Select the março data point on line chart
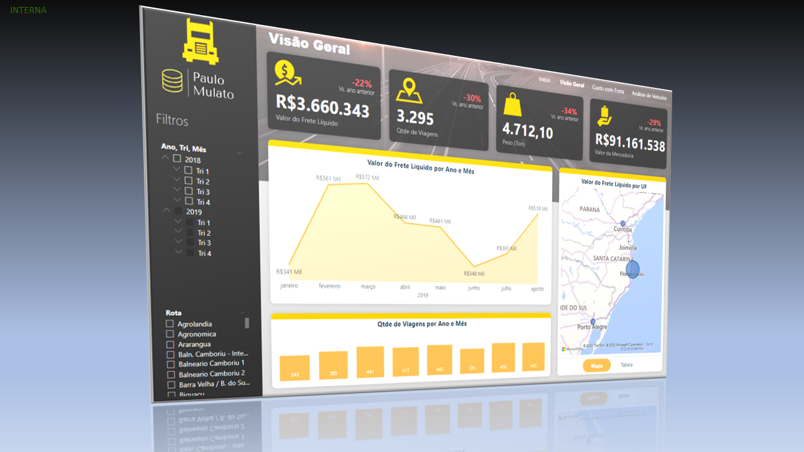The width and height of the screenshot is (804, 452). (368, 184)
